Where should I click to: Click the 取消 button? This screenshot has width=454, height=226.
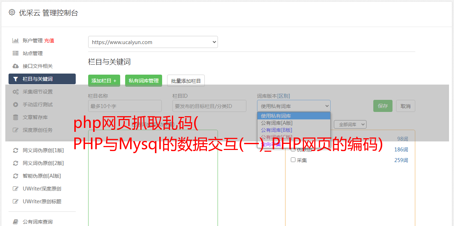406,106
